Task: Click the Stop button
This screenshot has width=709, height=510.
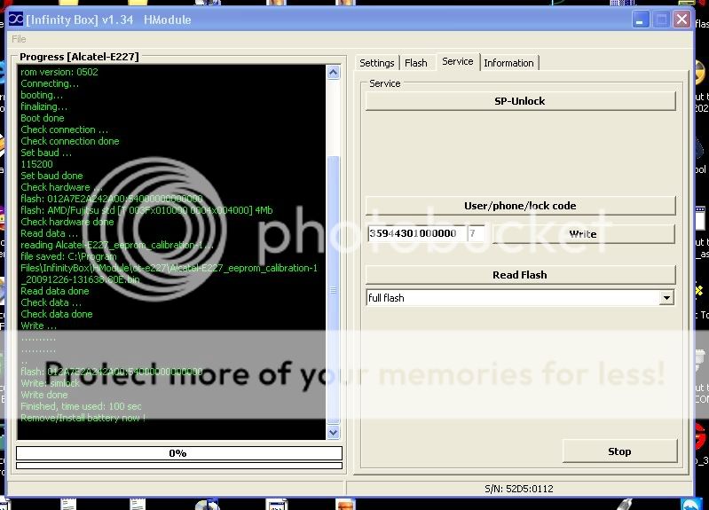Action: 618,451
